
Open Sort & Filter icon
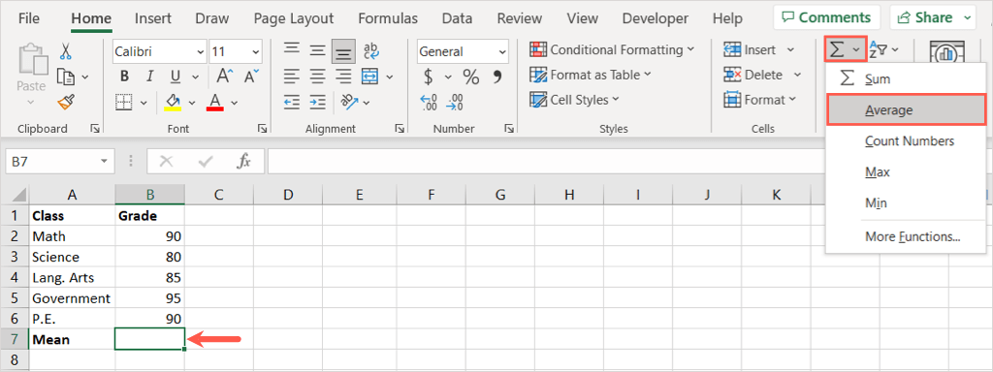click(879, 49)
